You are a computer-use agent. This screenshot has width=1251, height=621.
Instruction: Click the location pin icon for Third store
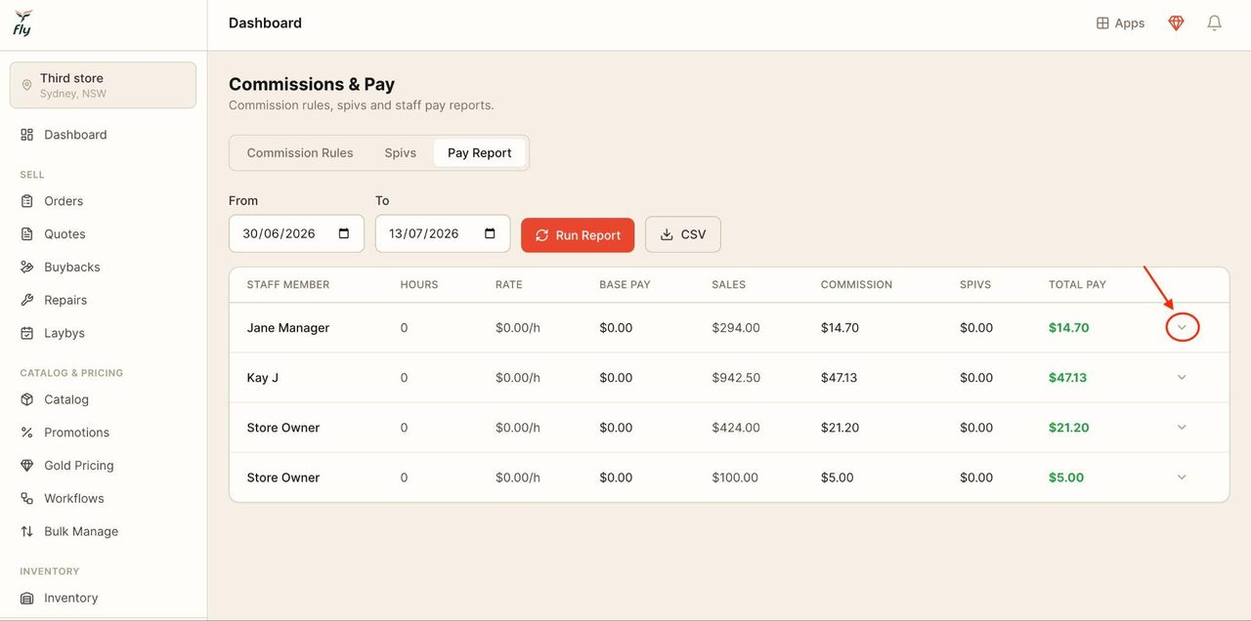click(x=26, y=85)
